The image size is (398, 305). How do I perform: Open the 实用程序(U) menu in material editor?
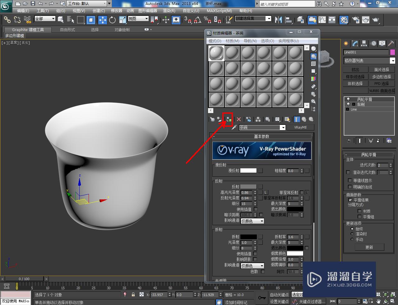pyautogui.click(x=289, y=41)
